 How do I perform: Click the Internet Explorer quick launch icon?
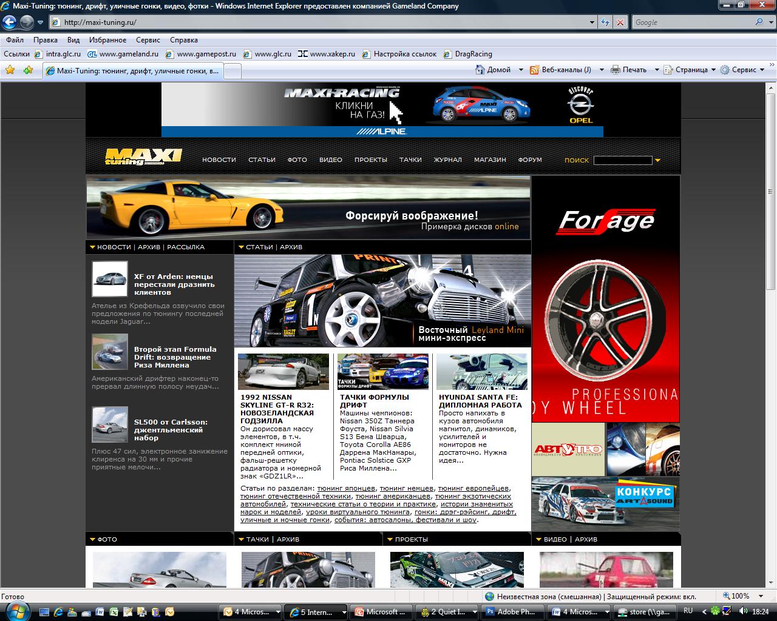pyautogui.click(x=58, y=612)
